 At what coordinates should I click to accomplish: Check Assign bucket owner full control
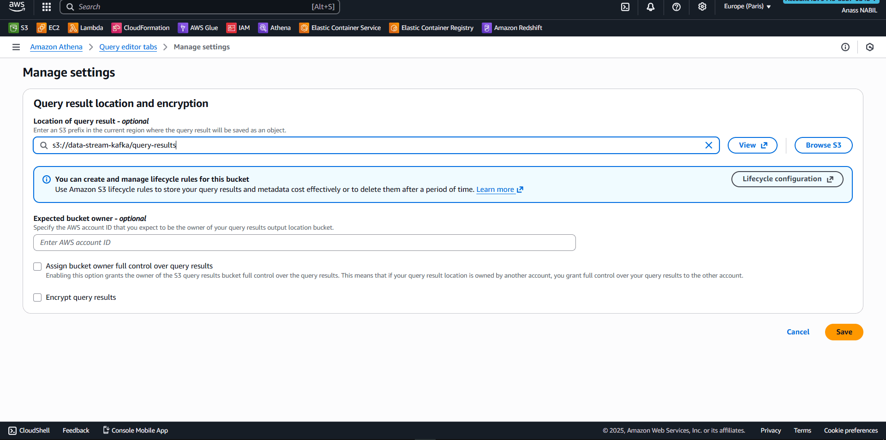click(x=37, y=267)
